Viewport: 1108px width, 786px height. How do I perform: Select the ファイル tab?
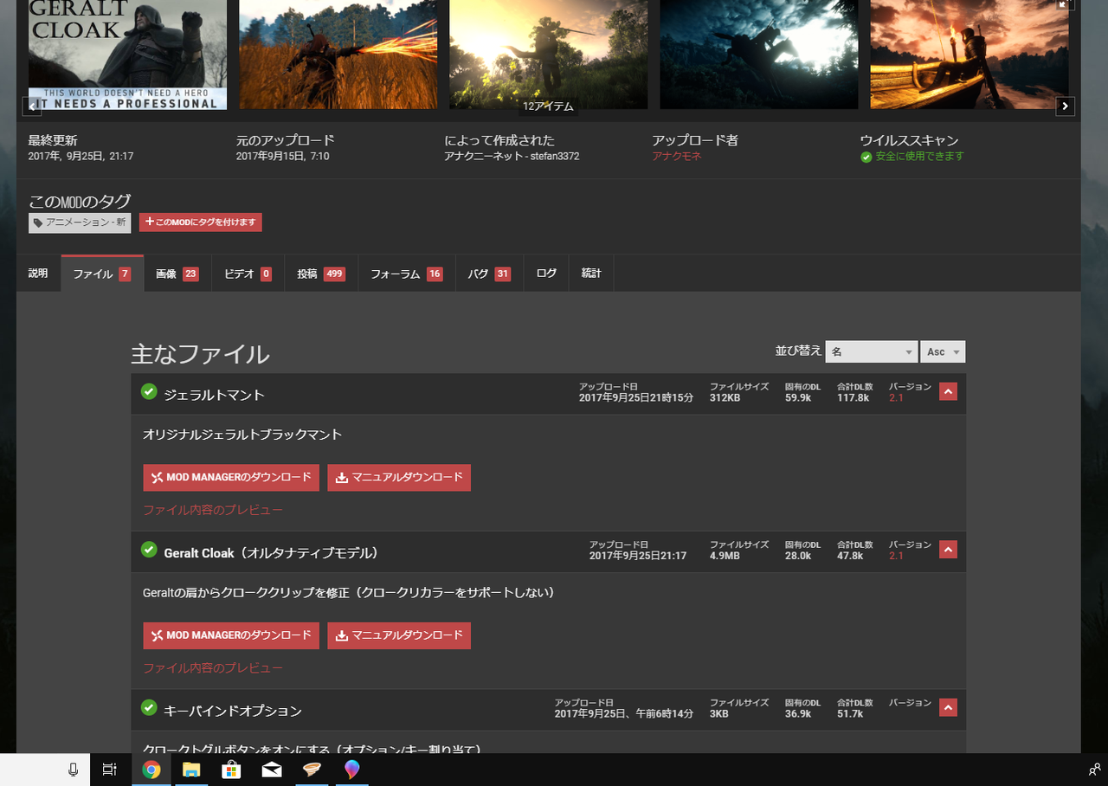pyautogui.click(x=102, y=274)
